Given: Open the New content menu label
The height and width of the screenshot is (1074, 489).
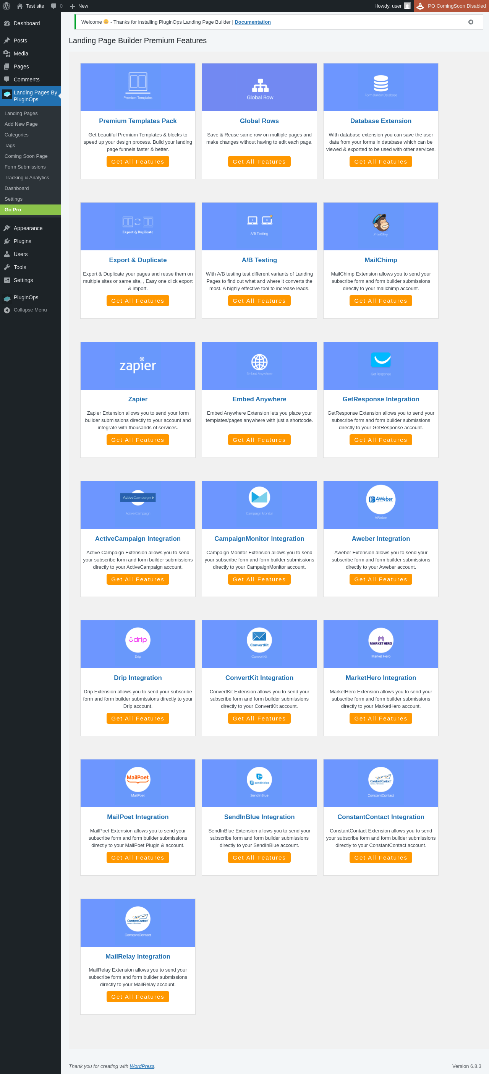Looking at the screenshot, I should tap(83, 6).
